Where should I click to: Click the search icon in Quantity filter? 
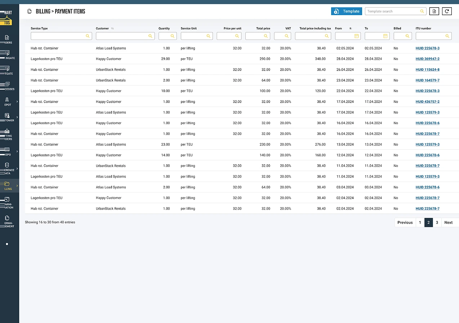172,36
